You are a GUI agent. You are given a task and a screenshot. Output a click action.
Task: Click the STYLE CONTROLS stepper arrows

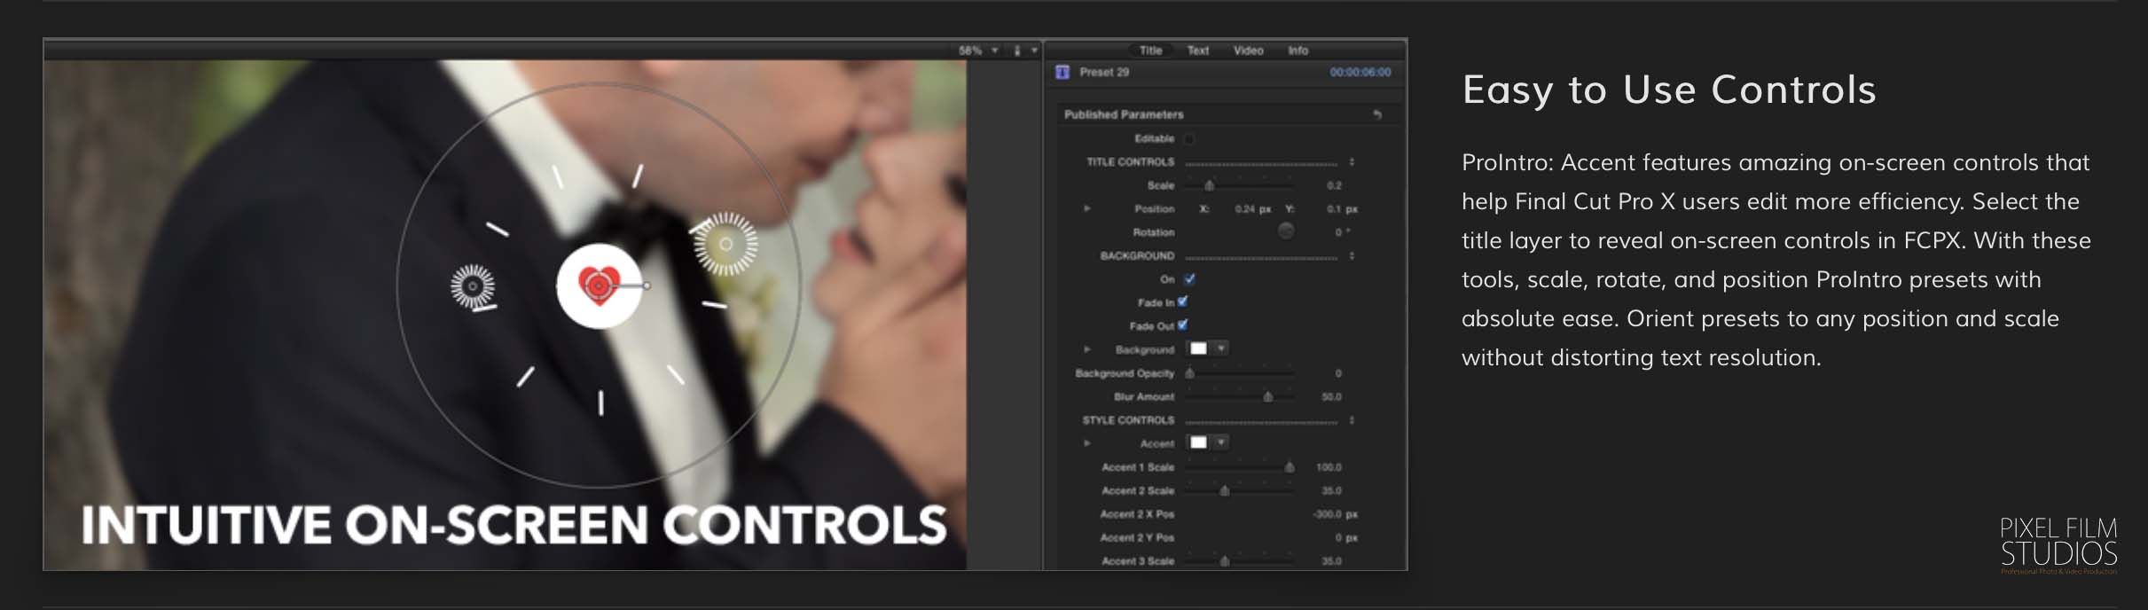[x=1352, y=420]
